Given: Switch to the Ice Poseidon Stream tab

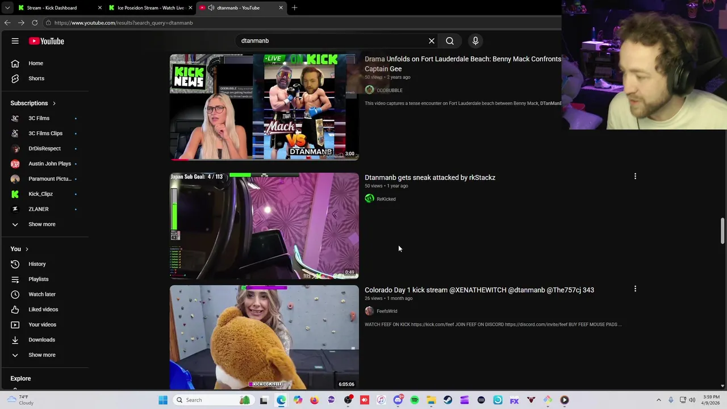Looking at the screenshot, I should (150, 8).
